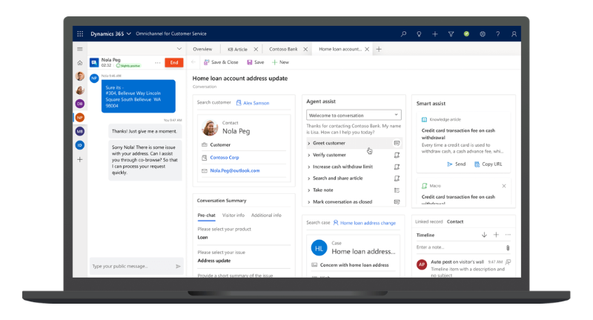
Task: Add a new application tab
Action: pos(379,49)
